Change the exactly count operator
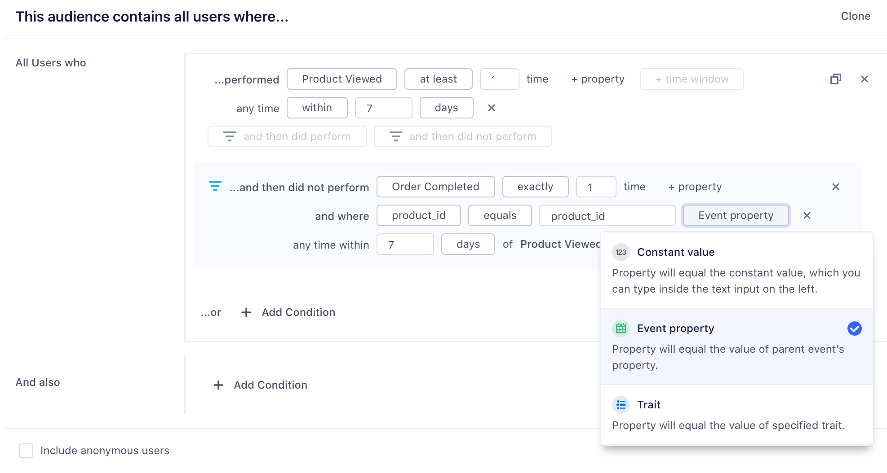Image resolution: width=887 pixels, height=473 pixels. [x=535, y=187]
